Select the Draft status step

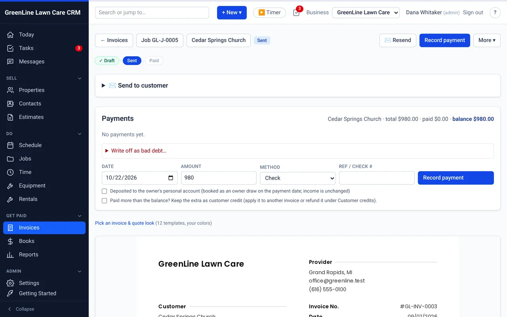(107, 61)
